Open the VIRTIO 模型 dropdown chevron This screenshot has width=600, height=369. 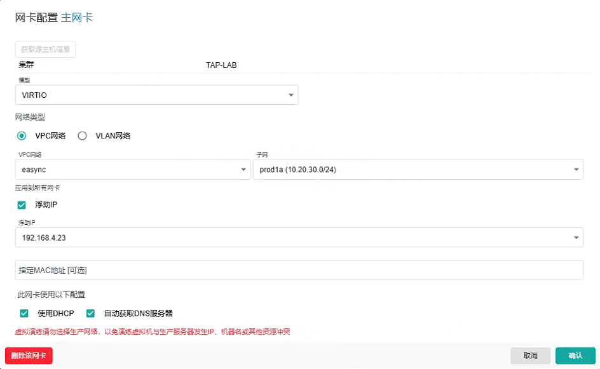pos(291,95)
